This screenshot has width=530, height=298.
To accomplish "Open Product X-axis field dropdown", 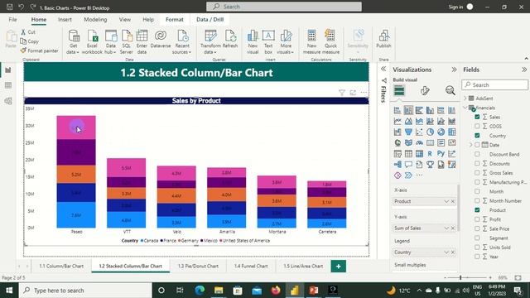I will [446, 201].
